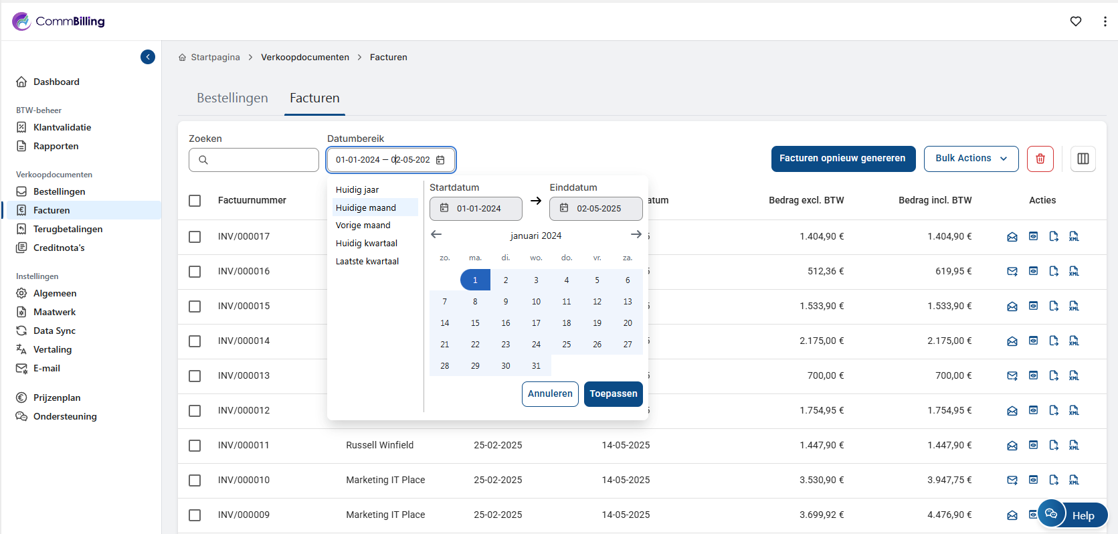This screenshot has height=534, width=1118.
Task: Open the three-dot menu in the header
Action: pyautogui.click(x=1104, y=21)
